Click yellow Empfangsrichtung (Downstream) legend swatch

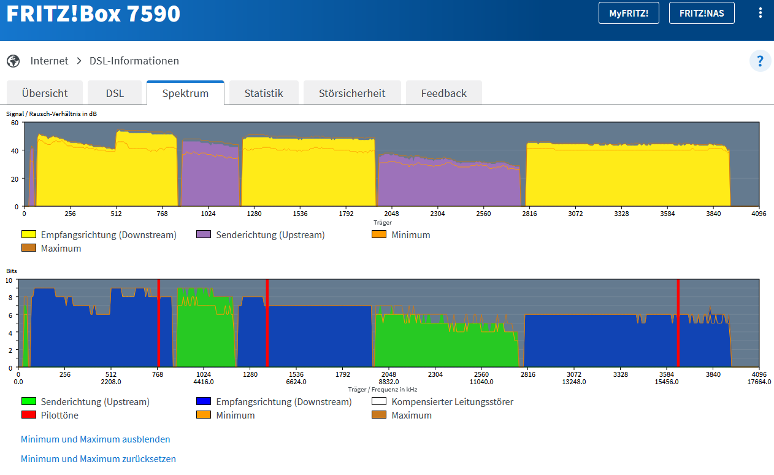[29, 234]
